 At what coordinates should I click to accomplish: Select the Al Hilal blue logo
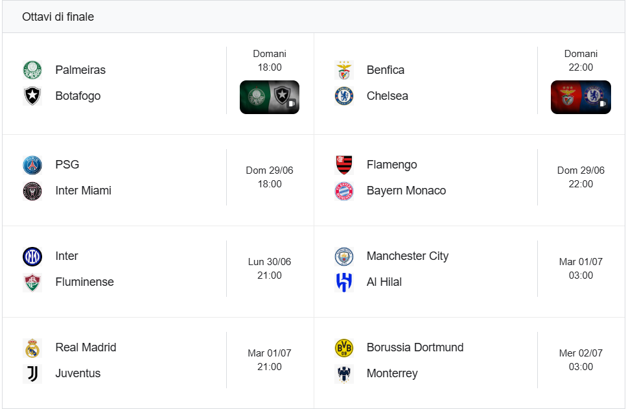click(343, 283)
